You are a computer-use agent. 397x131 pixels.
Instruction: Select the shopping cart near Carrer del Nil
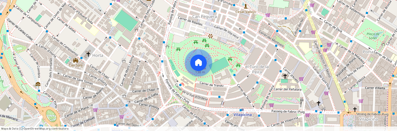(x=313, y=32)
